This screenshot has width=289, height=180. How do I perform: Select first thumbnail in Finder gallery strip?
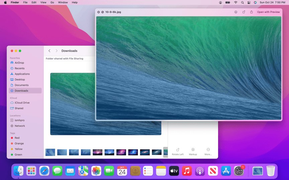50,152
